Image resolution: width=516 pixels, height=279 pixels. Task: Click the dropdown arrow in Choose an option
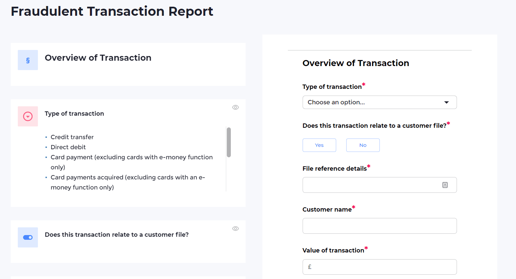click(447, 102)
